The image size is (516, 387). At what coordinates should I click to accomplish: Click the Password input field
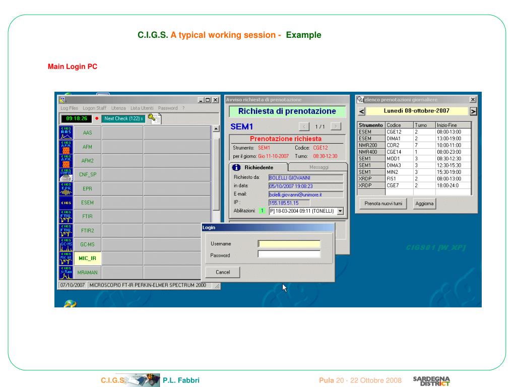(289, 254)
